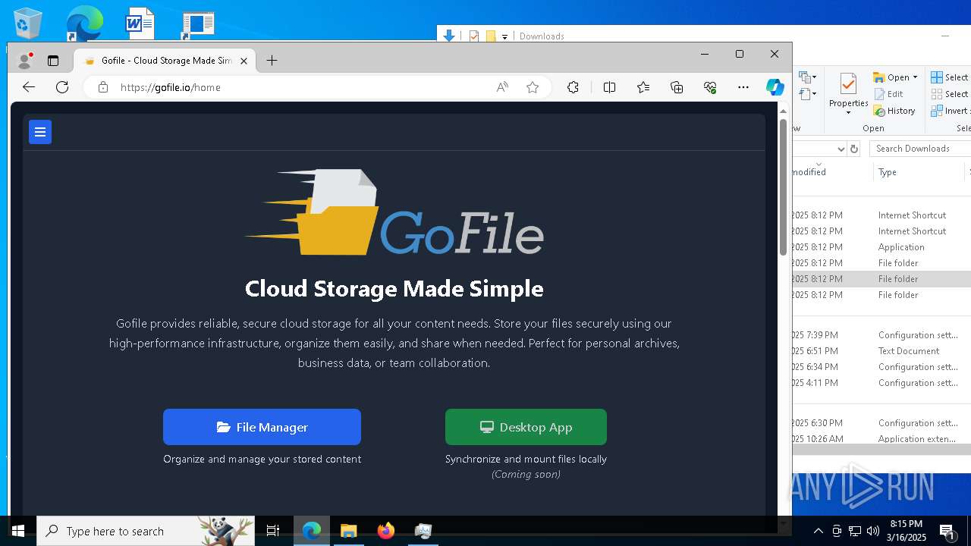Viewport: 971px width, 546px height.
Task: Open File Explorer from taskbar
Action: [349, 531]
